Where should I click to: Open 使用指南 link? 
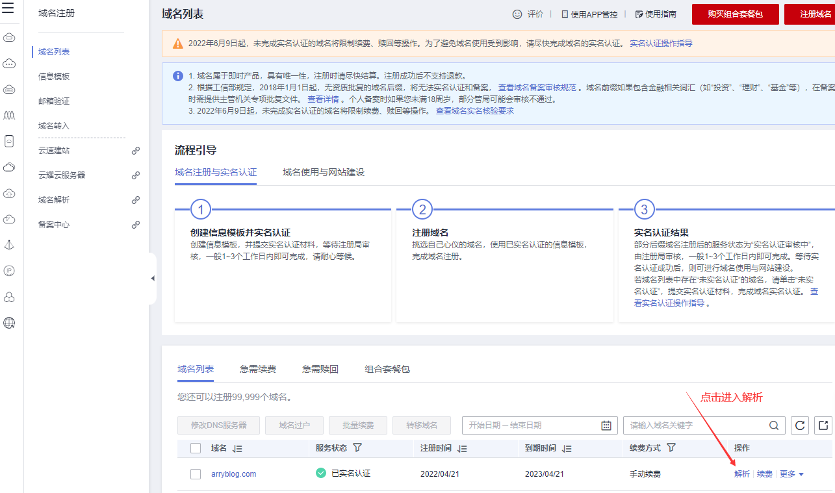click(656, 14)
